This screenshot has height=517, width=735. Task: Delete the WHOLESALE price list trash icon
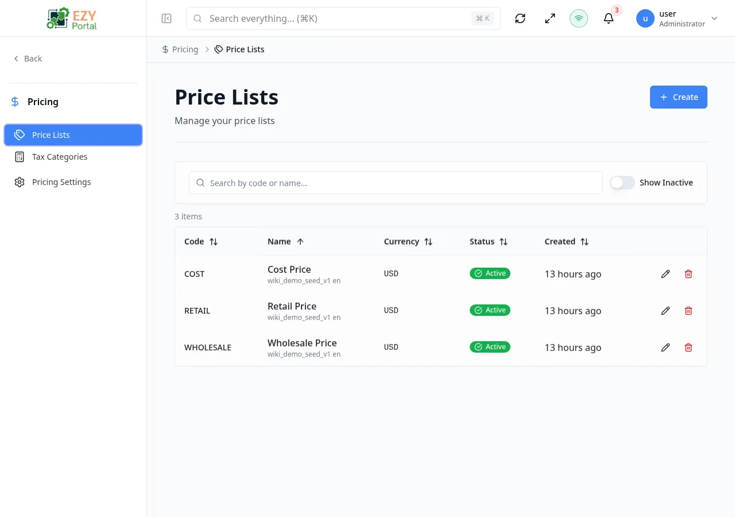(x=688, y=348)
